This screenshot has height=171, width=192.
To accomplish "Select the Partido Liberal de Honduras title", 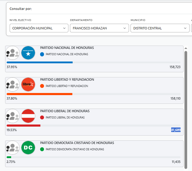I will [x=65, y=111].
